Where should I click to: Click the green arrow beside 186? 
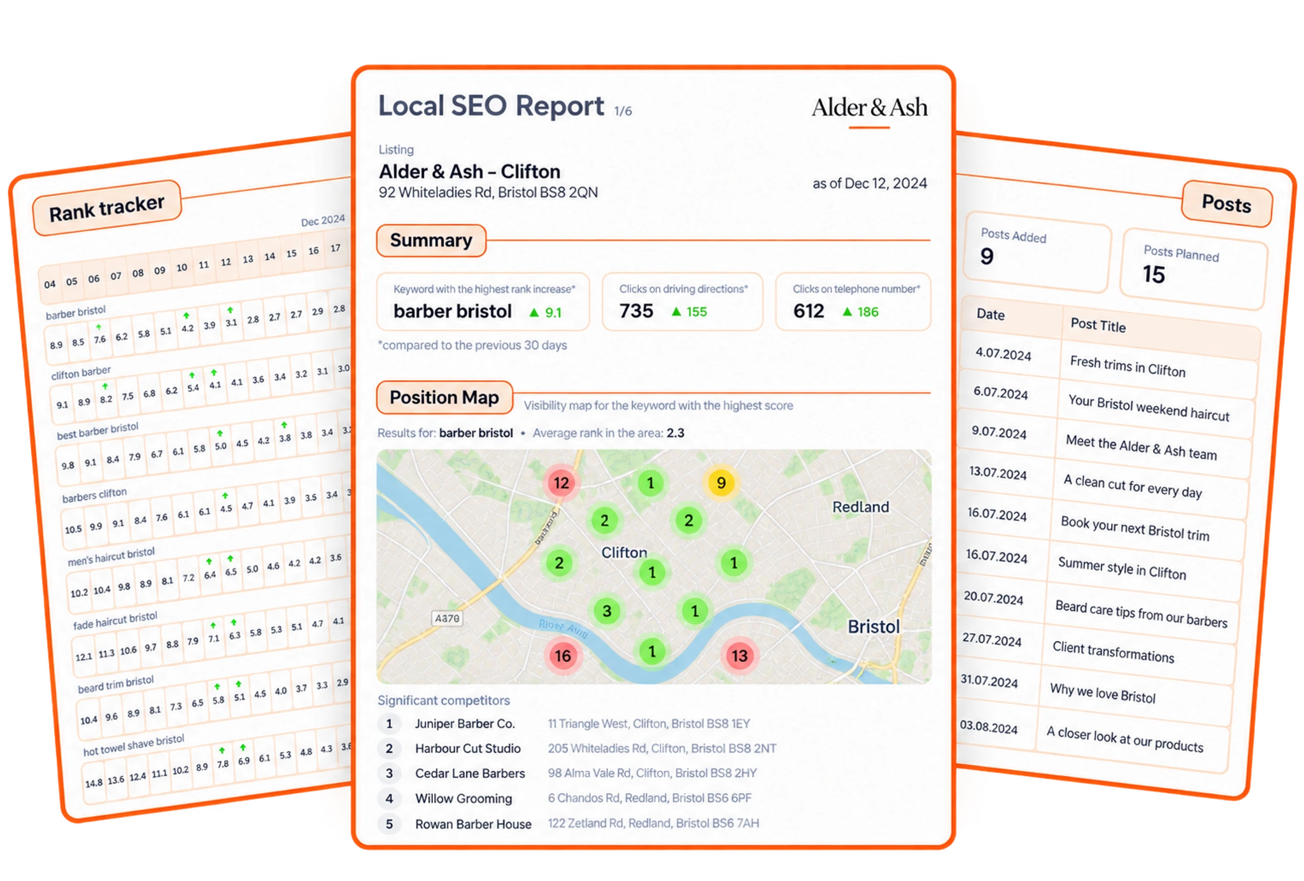point(847,311)
